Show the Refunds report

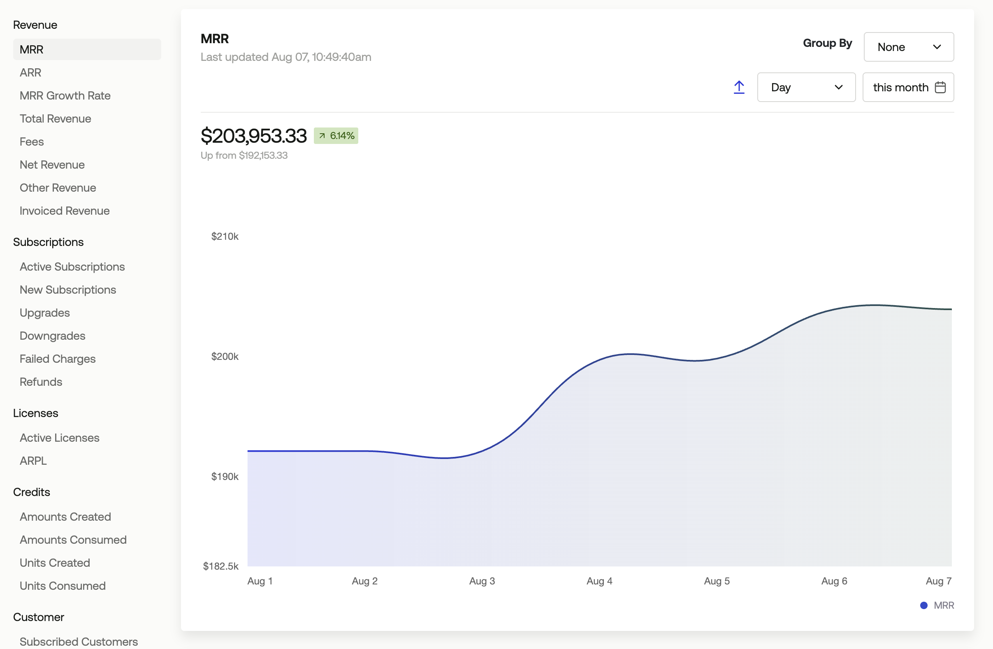[x=41, y=382]
